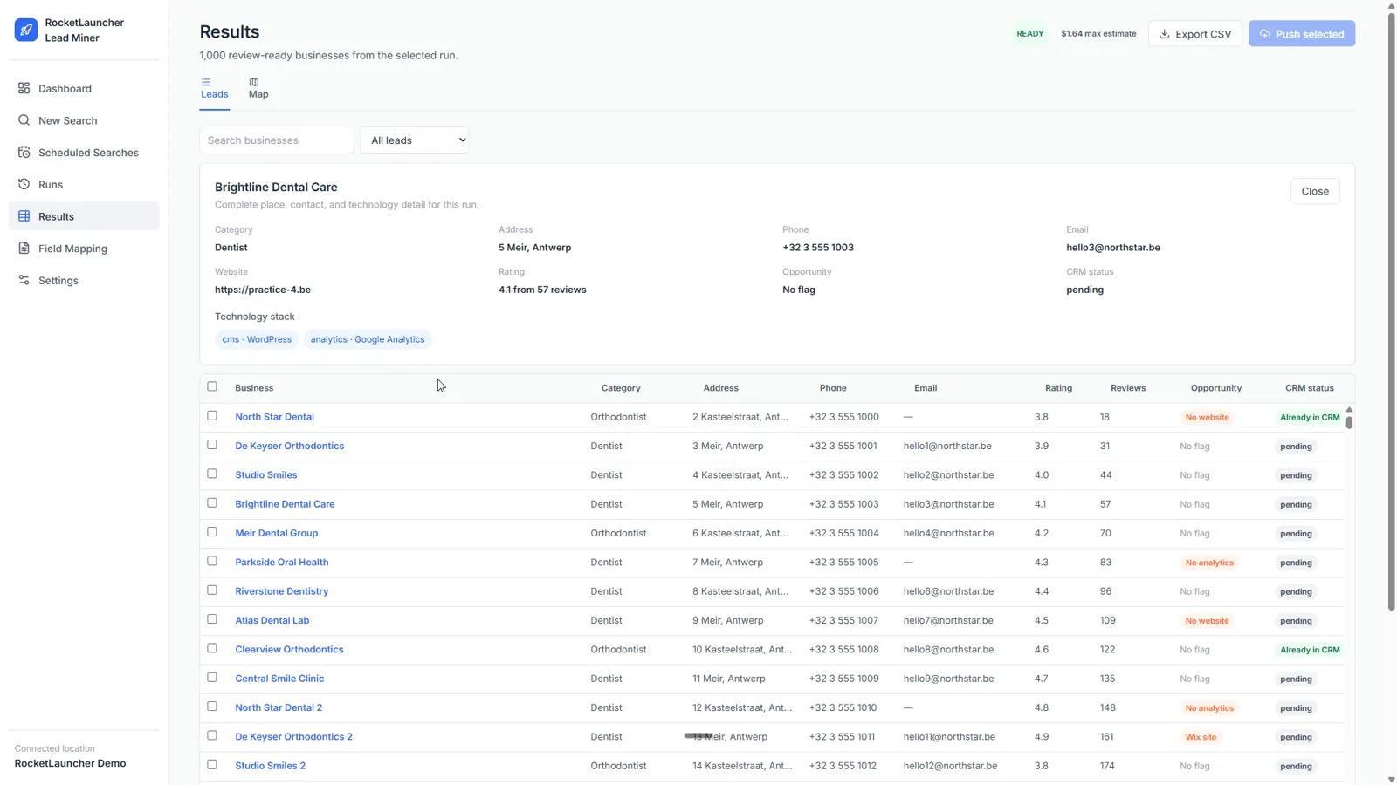Click the table's inner scrollbar thumb

coord(1349,422)
